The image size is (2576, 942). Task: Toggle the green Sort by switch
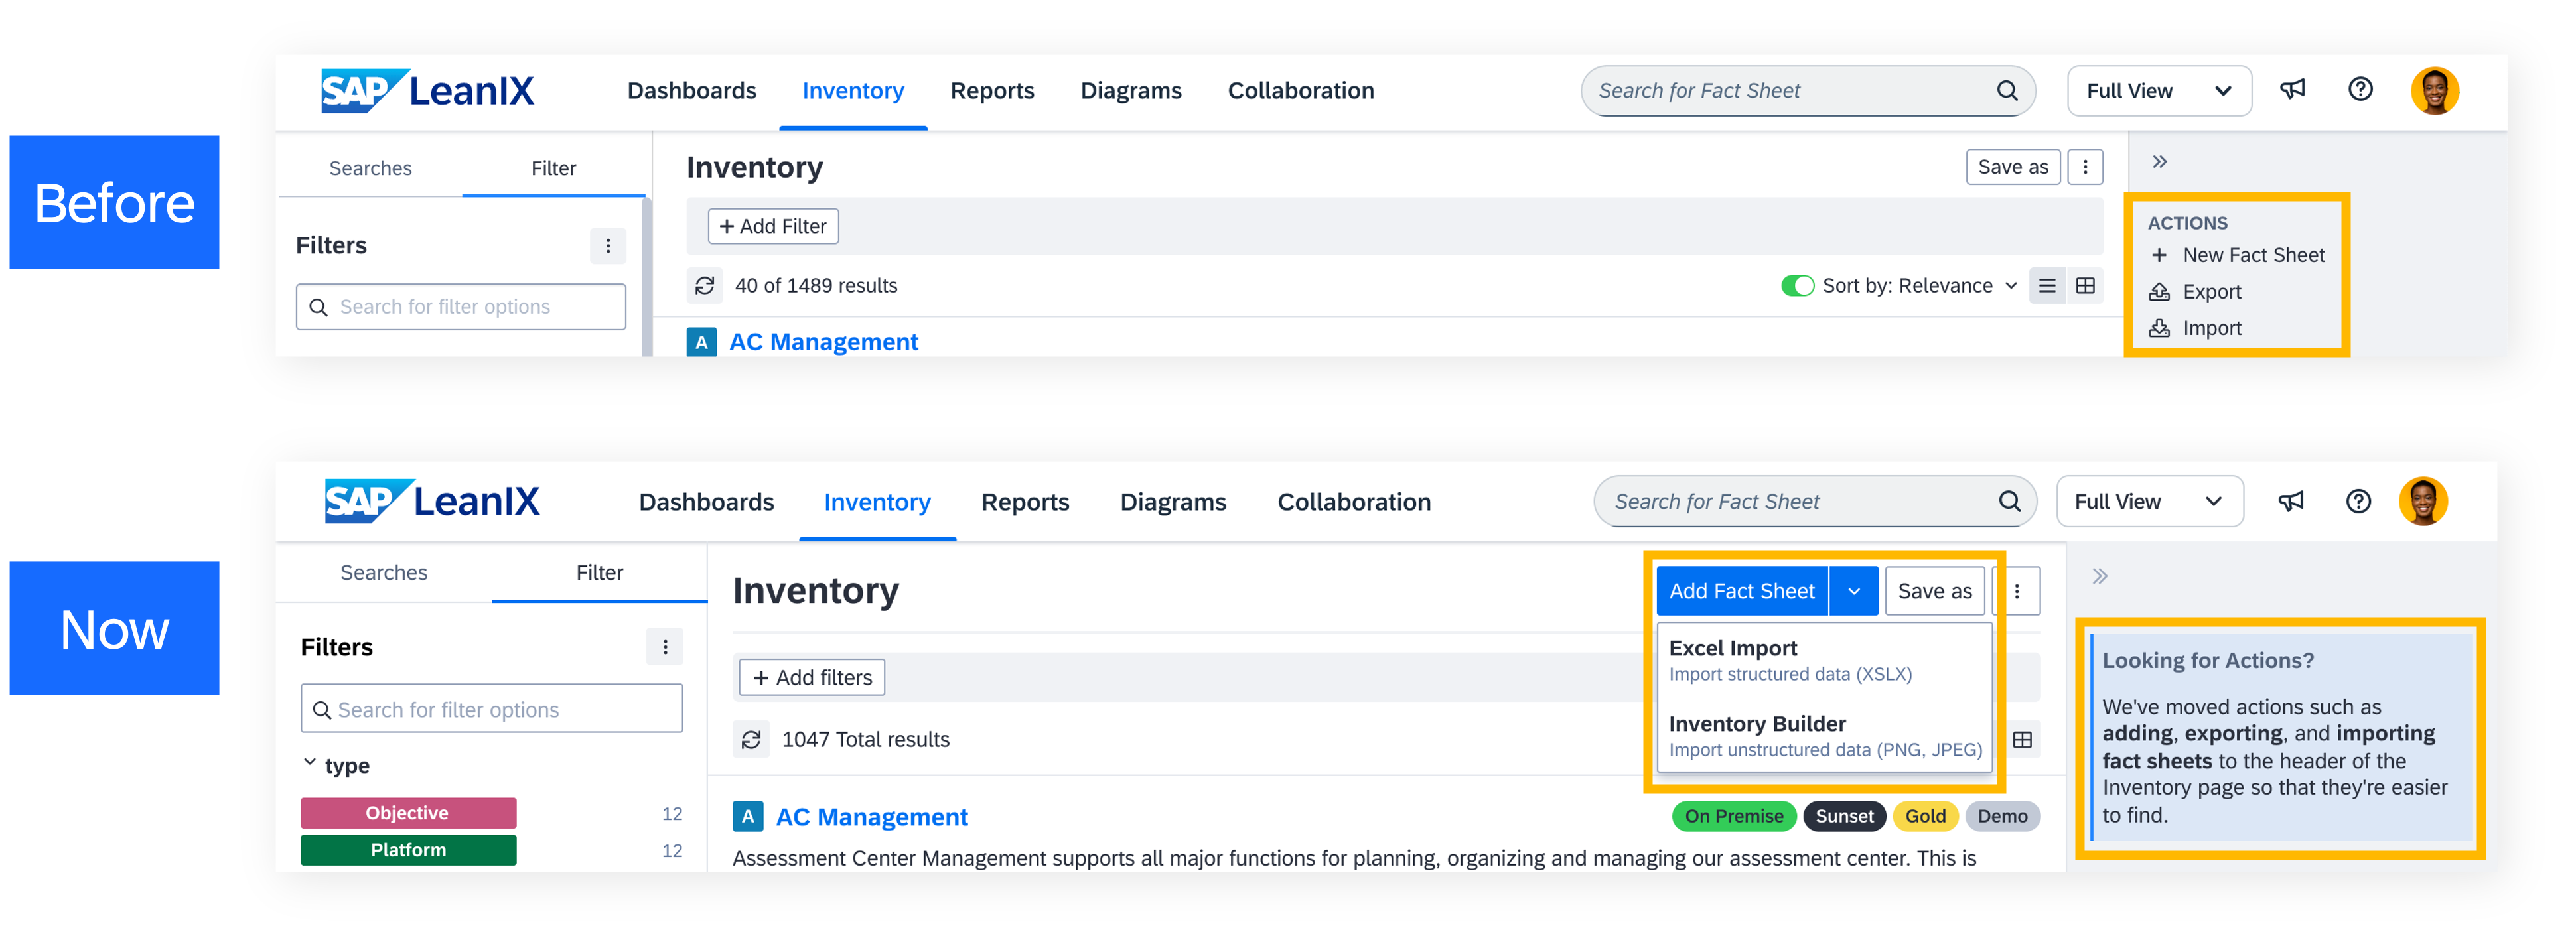click(1797, 286)
